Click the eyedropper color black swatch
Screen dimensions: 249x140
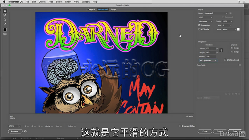coord(5,30)
